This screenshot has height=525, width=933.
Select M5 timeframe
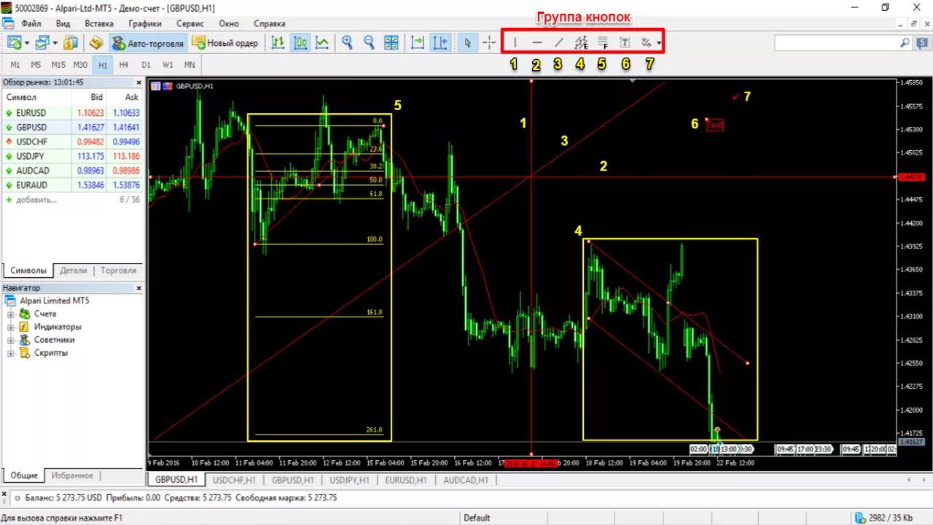(x=36, y=65)
